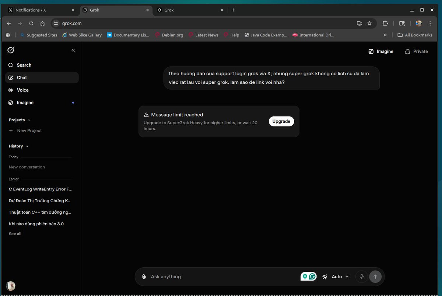Open International Dri... bookmark
The image size is (442, 296).
click(x=313, y=35)
